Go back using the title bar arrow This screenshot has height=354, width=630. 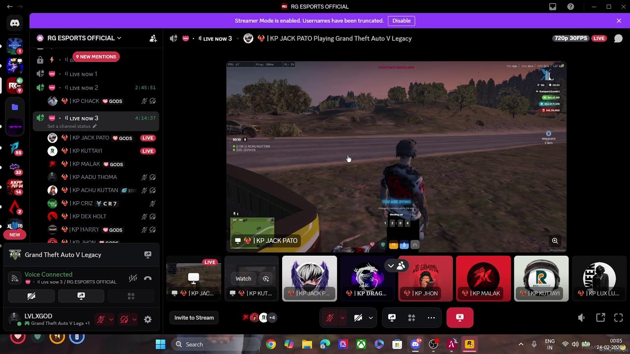10,7
